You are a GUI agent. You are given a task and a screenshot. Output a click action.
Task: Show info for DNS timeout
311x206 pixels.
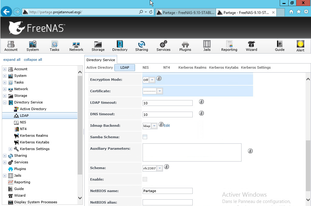(x=201, y=113)
